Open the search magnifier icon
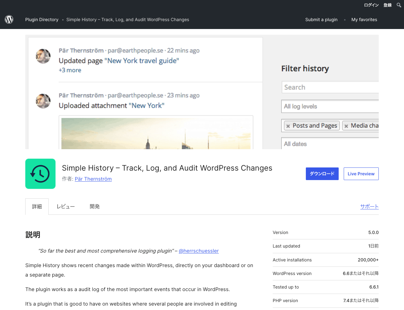The width and height of the screenshot is (404, 310). point(399,5)
